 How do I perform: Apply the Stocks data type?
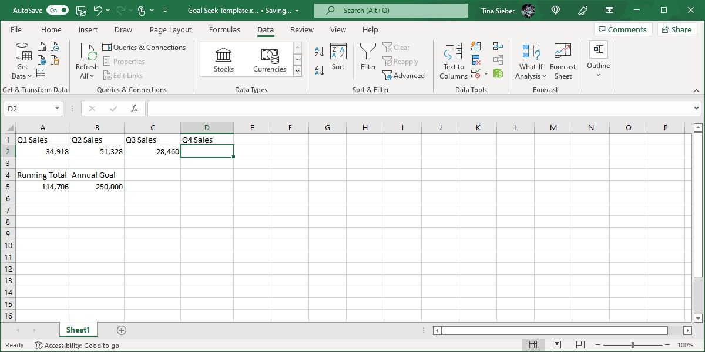(223, 59)
